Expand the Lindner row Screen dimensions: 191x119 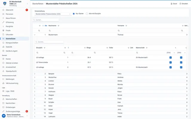point(35,81)
